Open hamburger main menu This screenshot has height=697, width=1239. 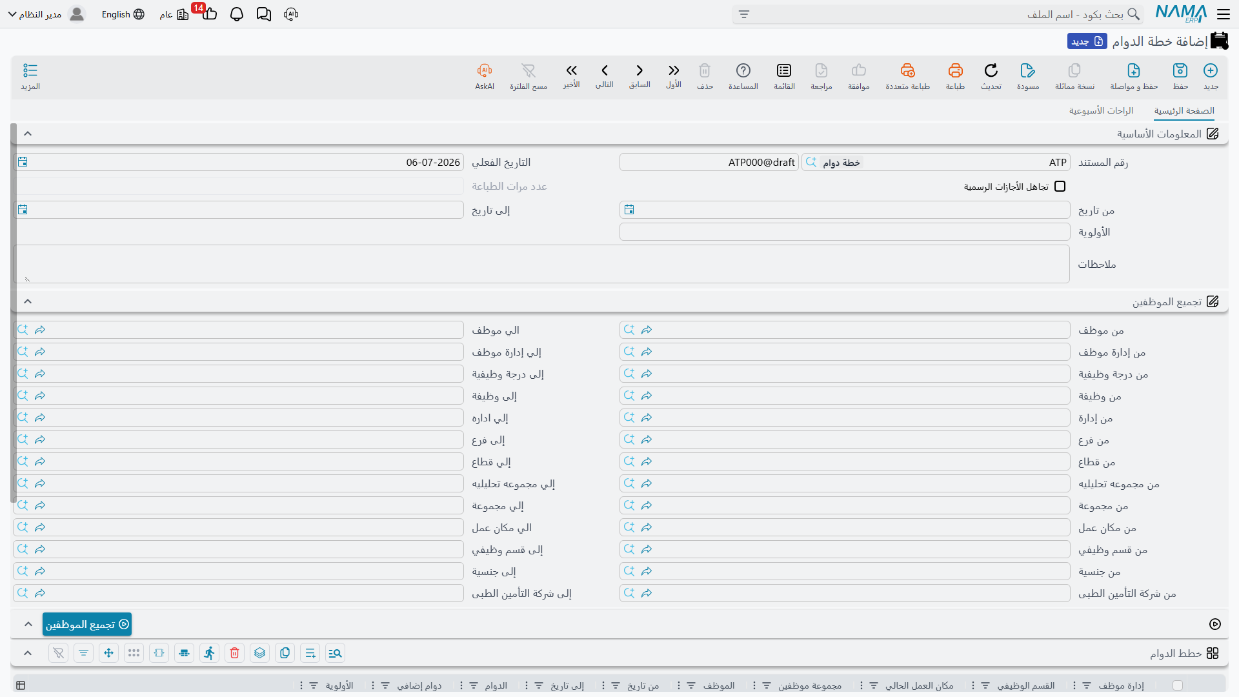[1224, 14]
